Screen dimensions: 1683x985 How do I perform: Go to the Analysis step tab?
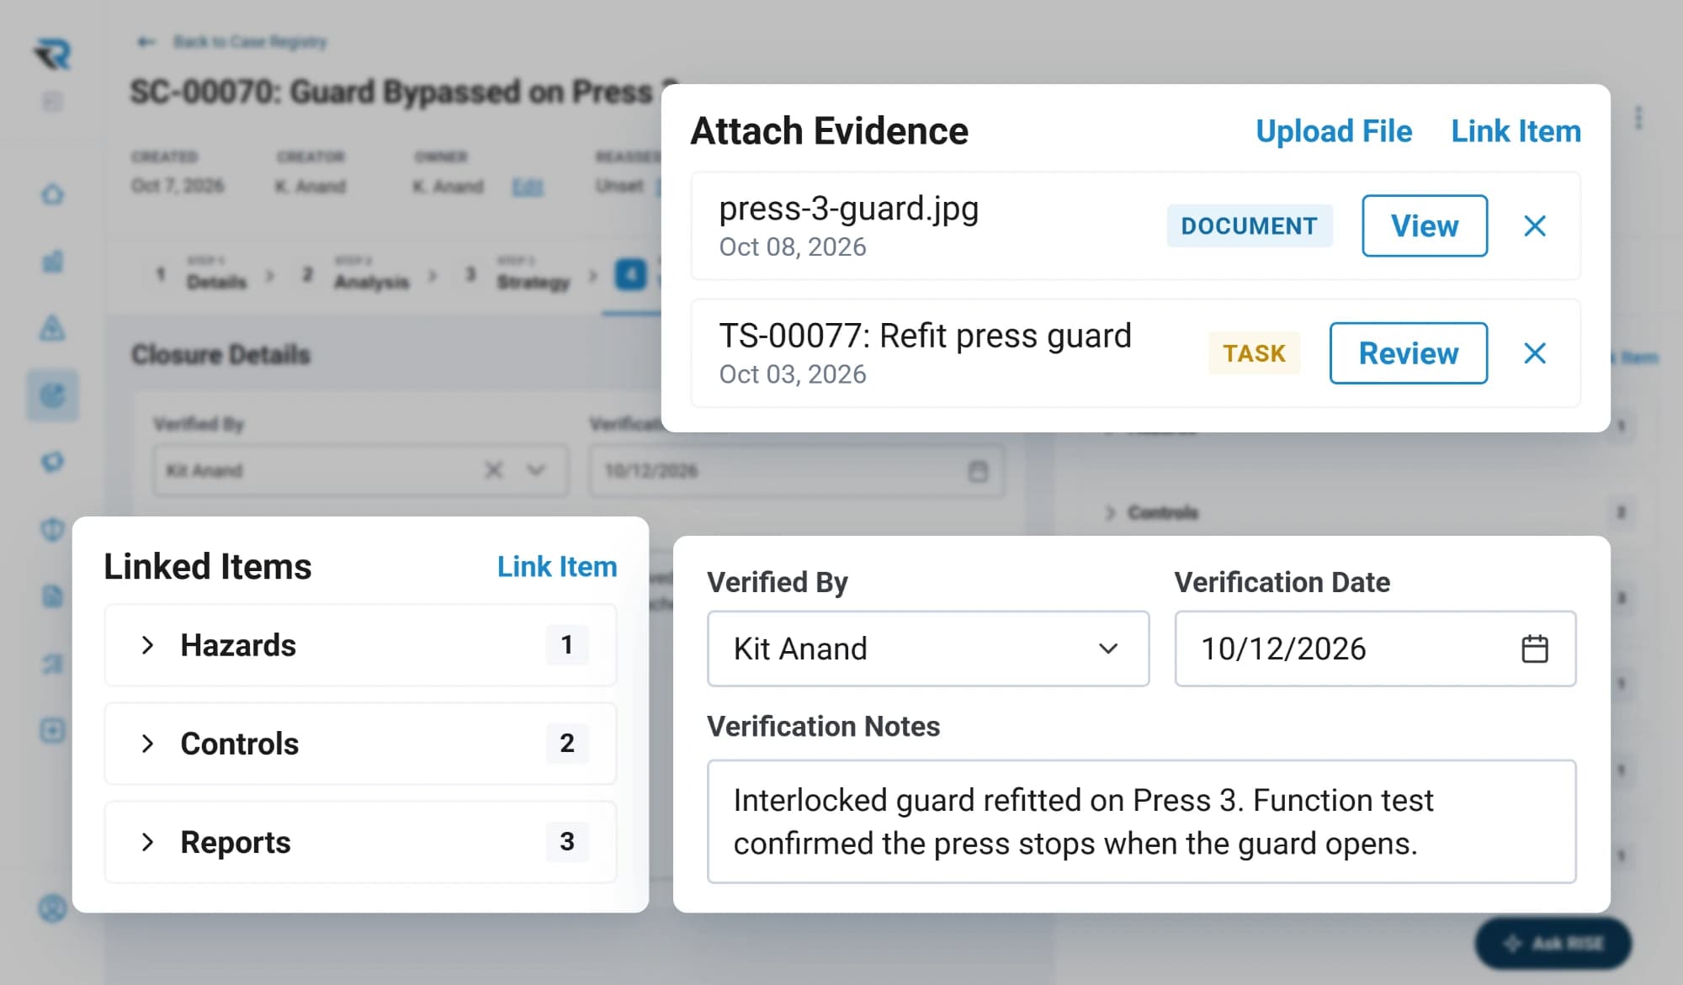[356, 274]
